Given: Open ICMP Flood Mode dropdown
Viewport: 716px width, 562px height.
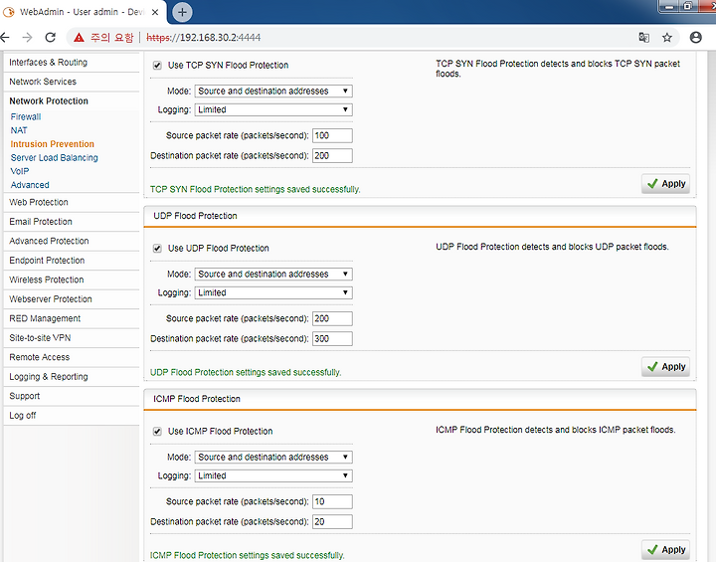Looking at the screenshot, I should tap(273, 457).
